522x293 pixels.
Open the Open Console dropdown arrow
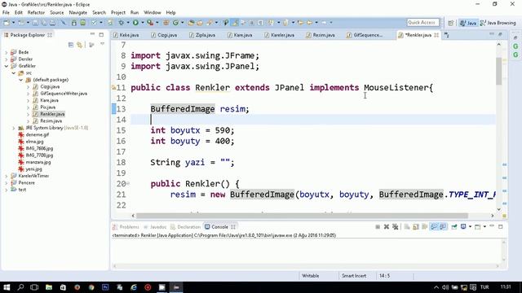[484, 227]
